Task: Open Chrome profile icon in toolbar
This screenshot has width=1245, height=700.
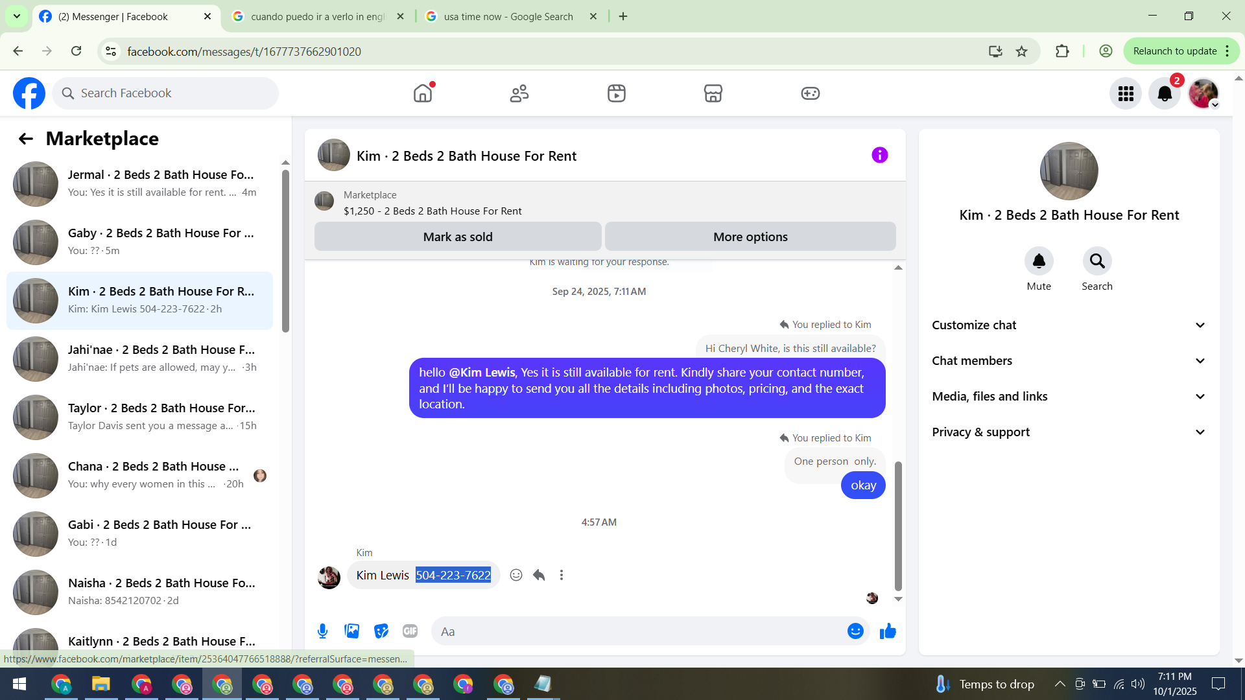Action: point(1106,51)
